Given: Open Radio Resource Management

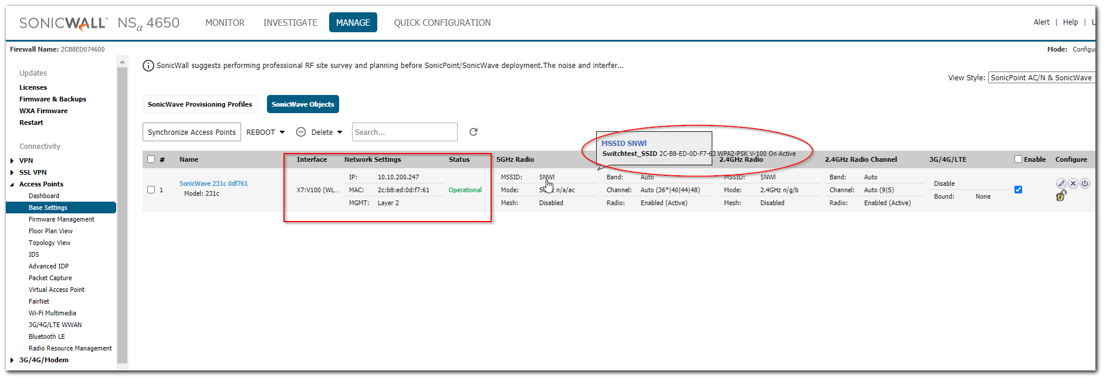Looking at the screenshot, I should click(x=70, y=348).
